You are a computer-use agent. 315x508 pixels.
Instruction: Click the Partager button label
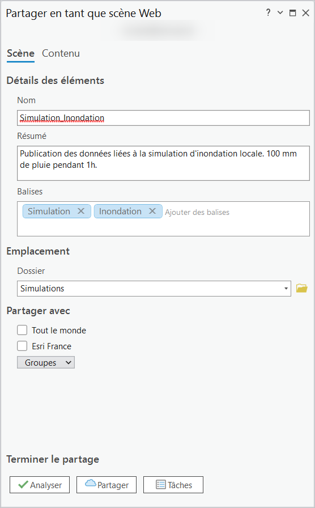[x=113, y=485]
